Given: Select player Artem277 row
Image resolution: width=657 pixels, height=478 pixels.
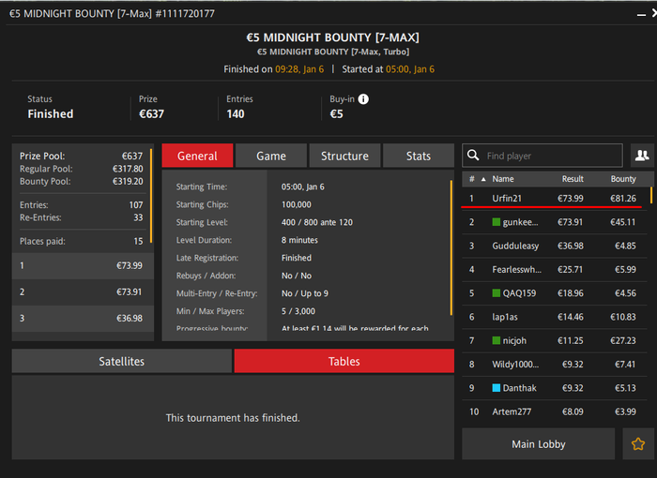Looking at the screenshot, I should pyautogui.click(x=555, y=411).
